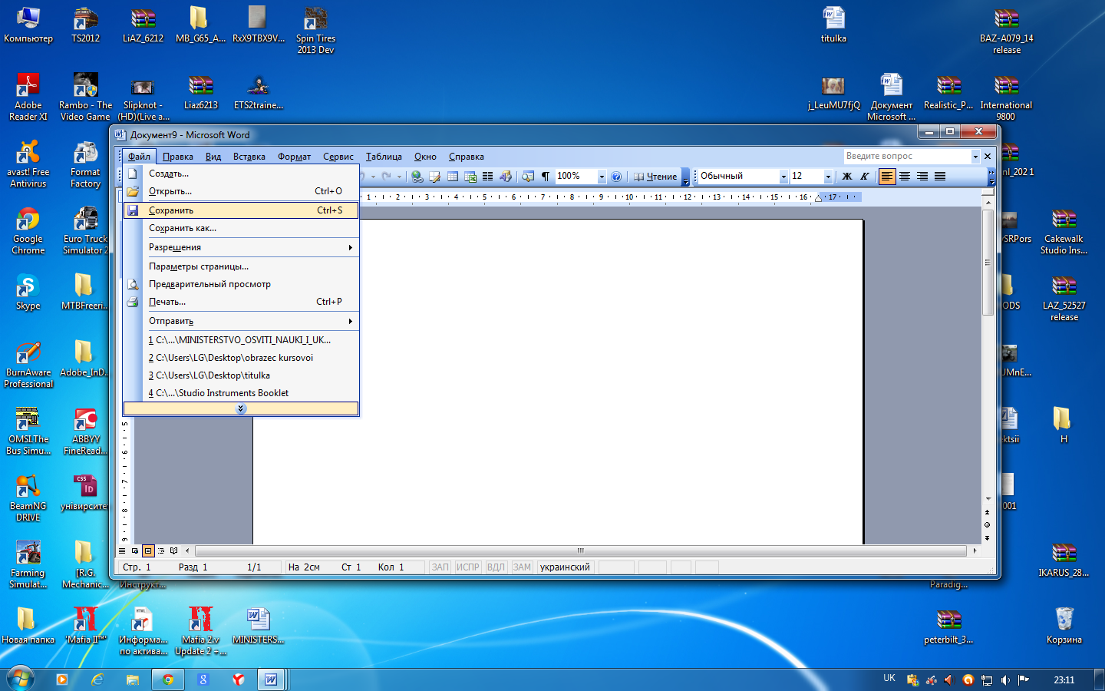Click the ЗАП status bar indicator
The image size is (1105, 691).
coord(440,567)
